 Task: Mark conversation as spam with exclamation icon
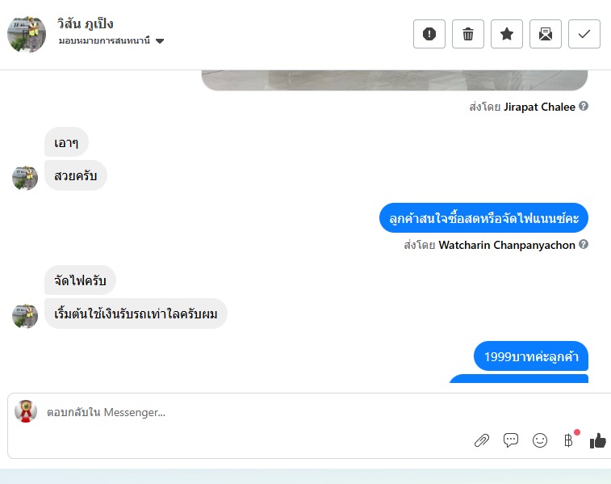click(x=429, y=34)
